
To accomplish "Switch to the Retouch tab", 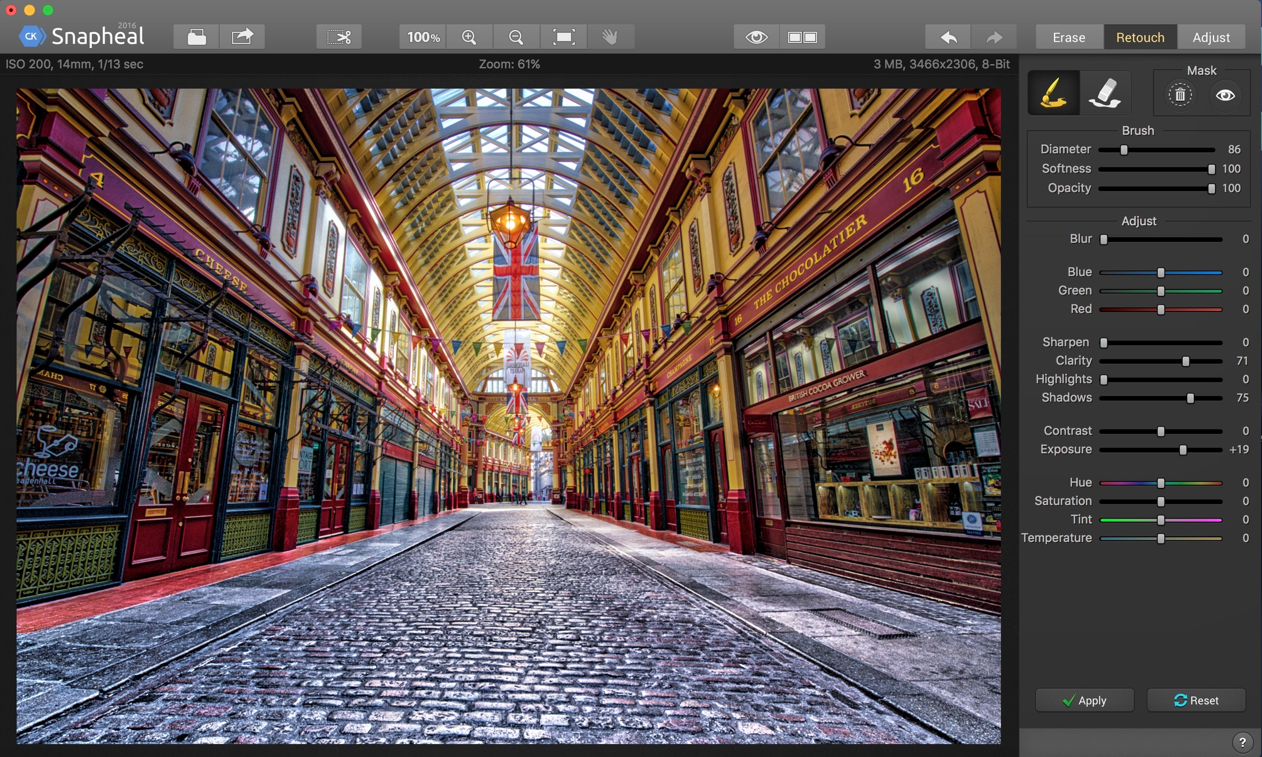I will (1140, 37).
